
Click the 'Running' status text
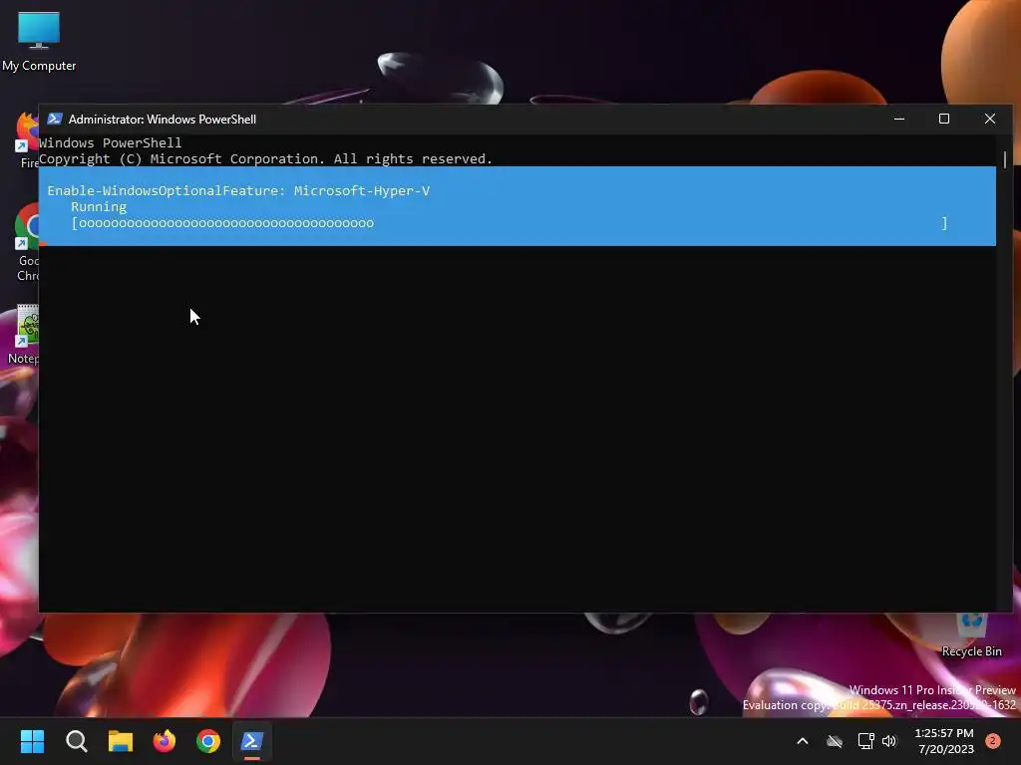pyautogui.click(x=99, y=207)
